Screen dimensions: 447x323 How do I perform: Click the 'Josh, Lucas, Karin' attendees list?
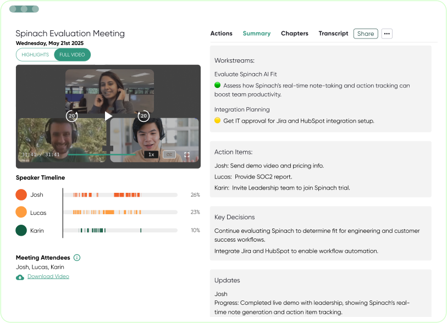[x=40, y=267]
